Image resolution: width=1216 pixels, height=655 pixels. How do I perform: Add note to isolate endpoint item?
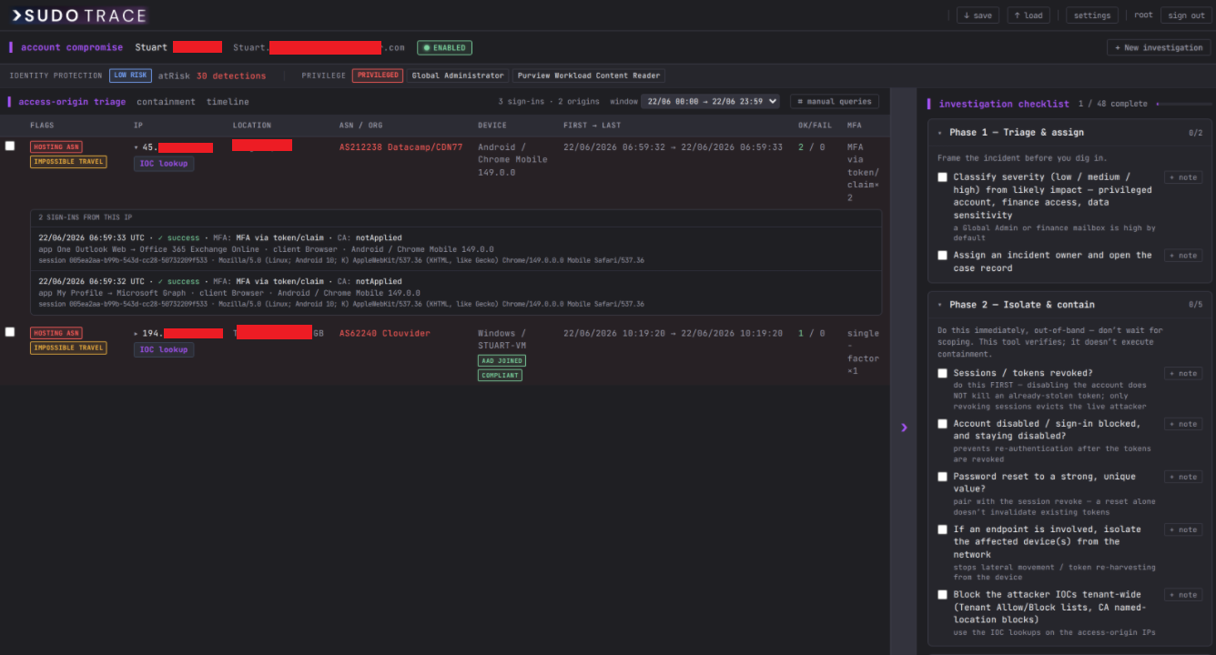click(x=1183, y=529)
